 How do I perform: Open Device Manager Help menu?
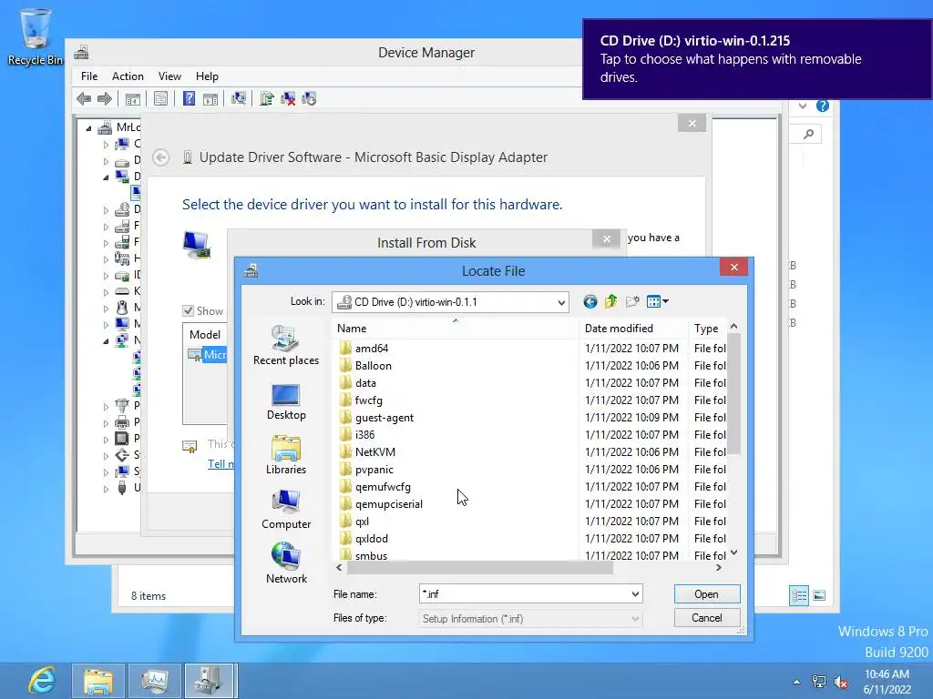[207, 76]
